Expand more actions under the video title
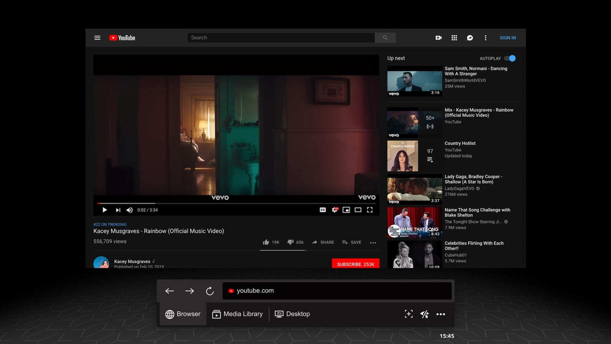 (x=373, y=242)
